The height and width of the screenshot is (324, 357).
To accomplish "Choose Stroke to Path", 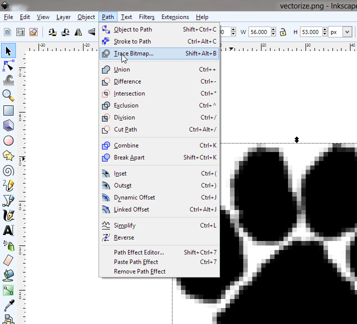I will (x=159, y=41).
